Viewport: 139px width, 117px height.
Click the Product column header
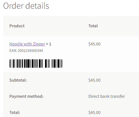point(17,26)
